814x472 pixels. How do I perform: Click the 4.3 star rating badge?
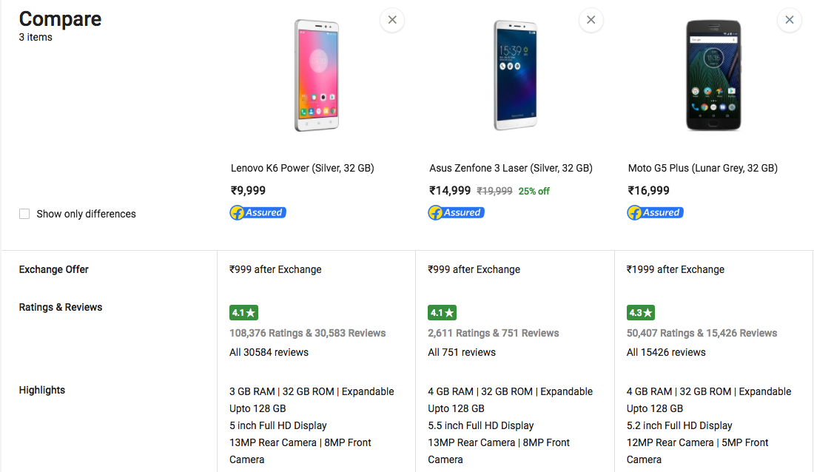[x=641, y=313]
